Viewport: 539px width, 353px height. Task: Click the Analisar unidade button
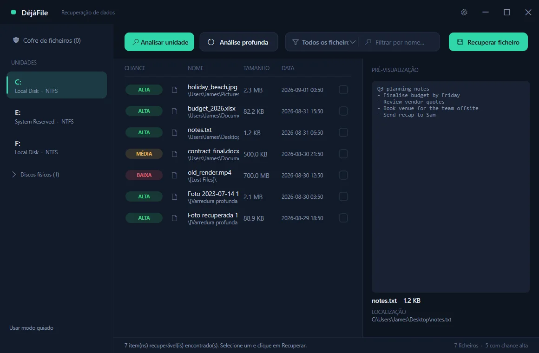click(159, 42)
